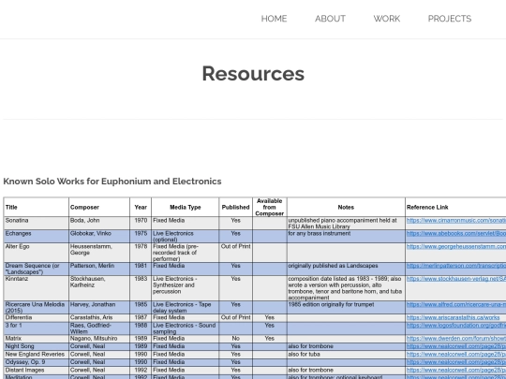Open the ariscarastathis.ca/works link
This screenshot has height=379, width=506.
(x=453, y=318)
